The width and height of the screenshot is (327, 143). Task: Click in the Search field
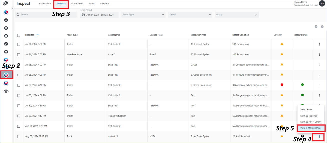(46, 15)
